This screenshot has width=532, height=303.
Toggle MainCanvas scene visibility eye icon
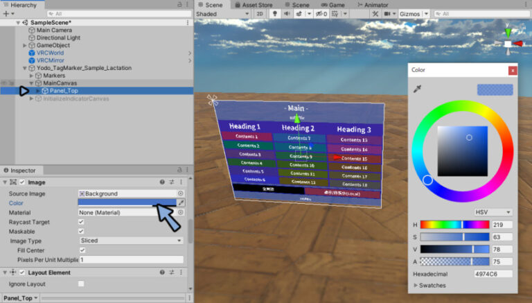(4, 83)
